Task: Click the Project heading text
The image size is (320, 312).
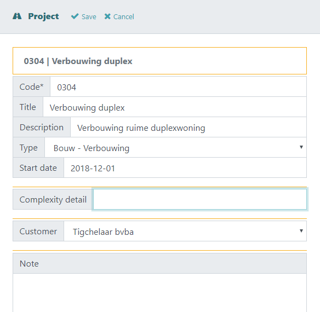Action: (43, 16)
